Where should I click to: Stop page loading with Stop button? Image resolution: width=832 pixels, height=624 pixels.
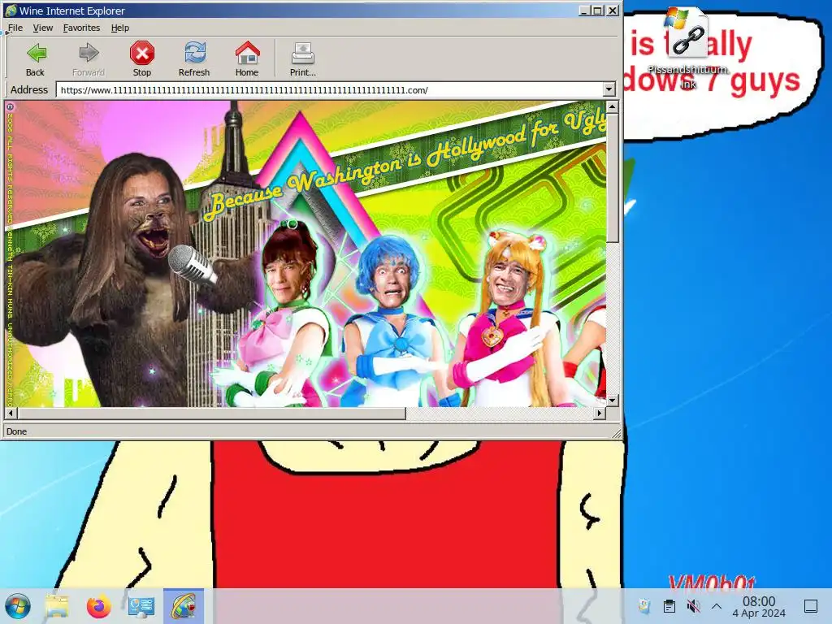[x=141, y=58]
